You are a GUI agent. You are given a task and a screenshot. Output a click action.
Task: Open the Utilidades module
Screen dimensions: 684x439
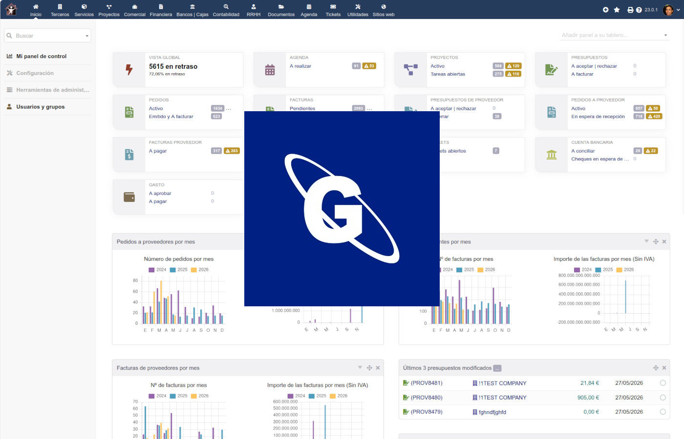tap(358, 10)
